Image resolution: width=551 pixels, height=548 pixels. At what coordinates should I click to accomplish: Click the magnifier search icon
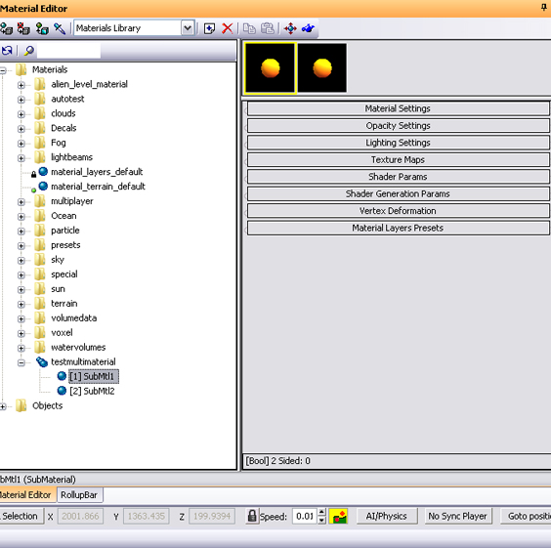(28, 51)
